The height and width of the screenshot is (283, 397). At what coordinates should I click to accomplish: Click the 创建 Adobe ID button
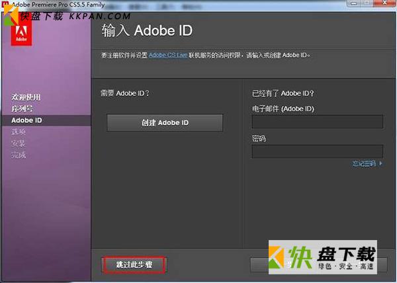click(165, 123)
